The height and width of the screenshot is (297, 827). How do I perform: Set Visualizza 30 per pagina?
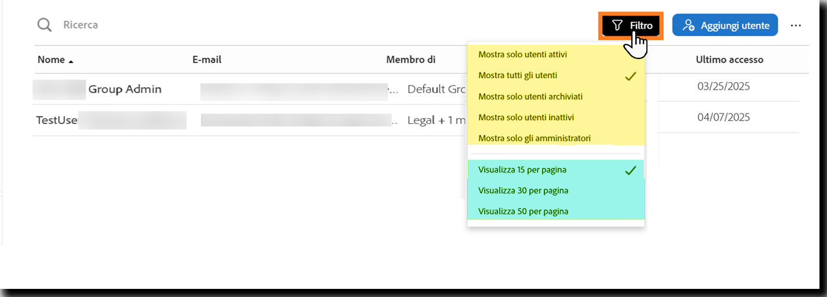(523, 190)
